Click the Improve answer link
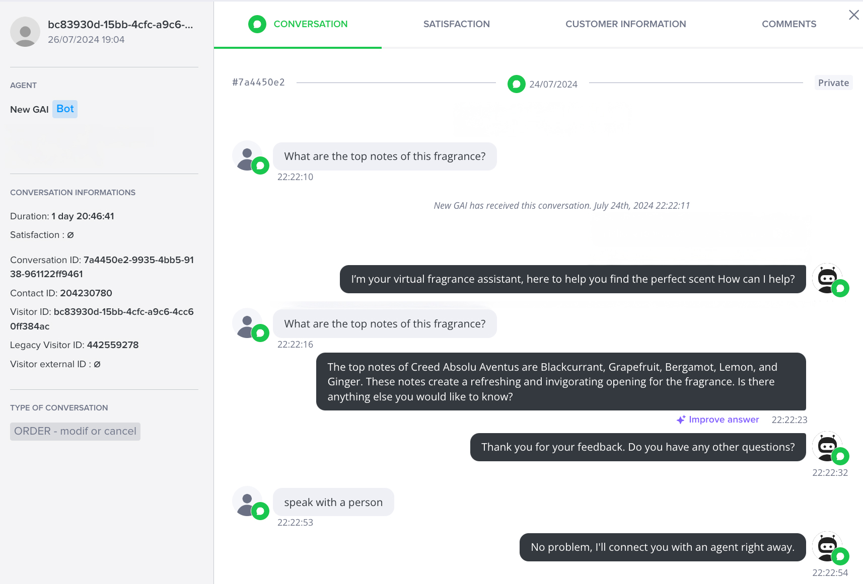This screenshot has height=584, width=863. [x=724, y=420]
